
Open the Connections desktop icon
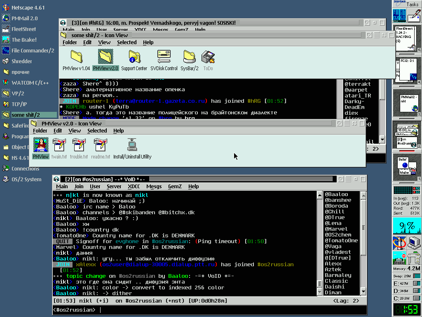point(21,169)
